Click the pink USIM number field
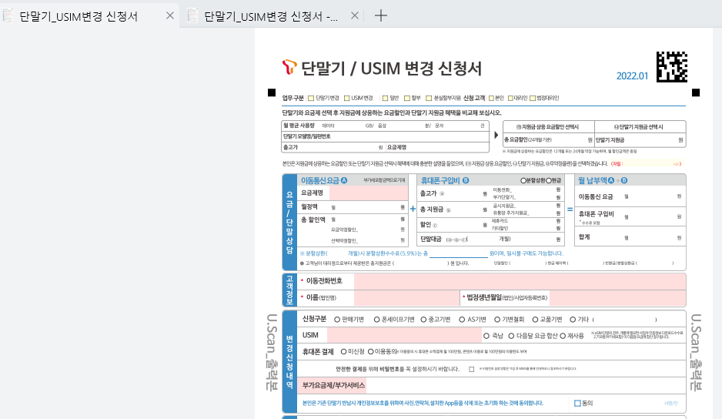This screenshot has width=722, height=419. (404, 335)
